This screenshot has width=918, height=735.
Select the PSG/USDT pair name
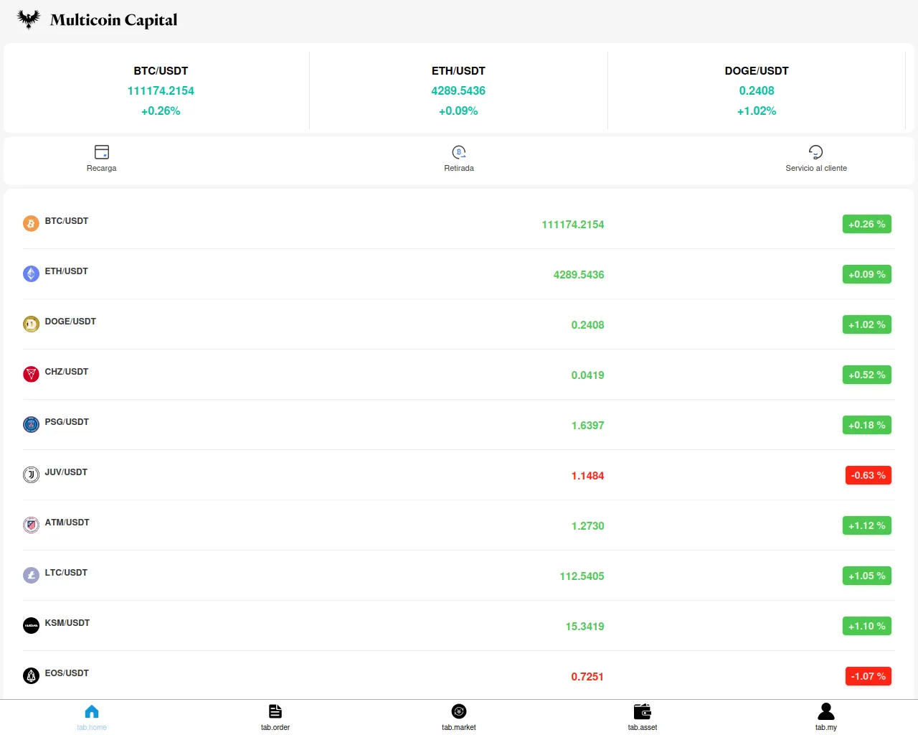point(67,422)
